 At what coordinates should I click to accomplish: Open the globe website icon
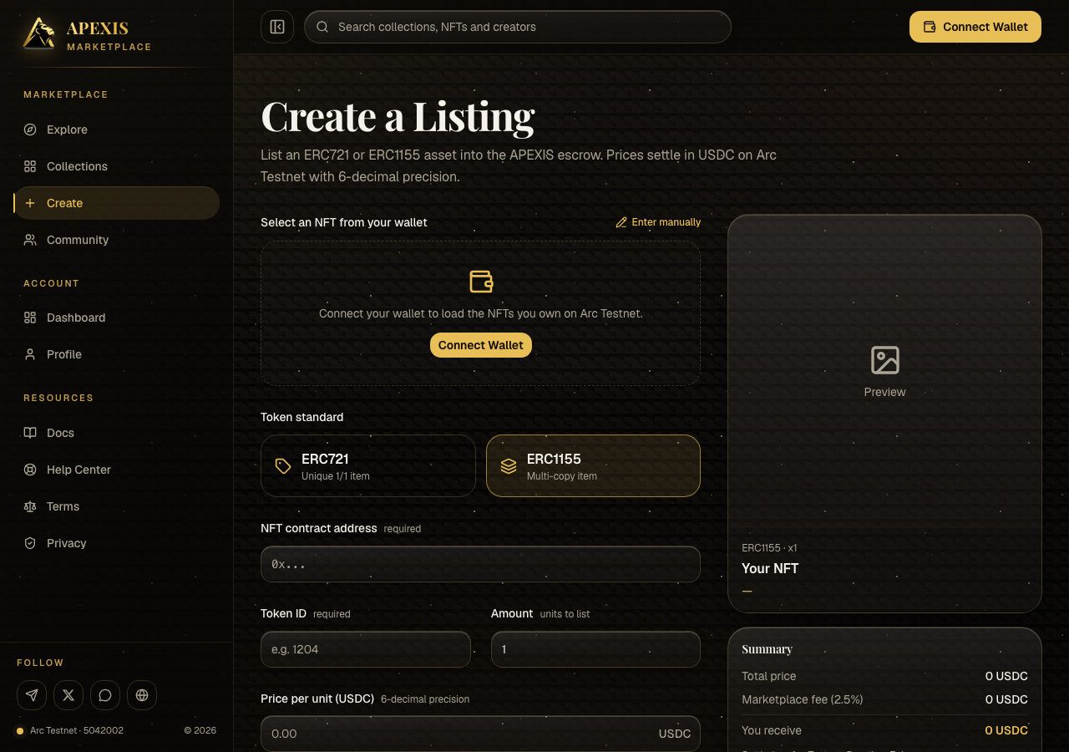142,695
